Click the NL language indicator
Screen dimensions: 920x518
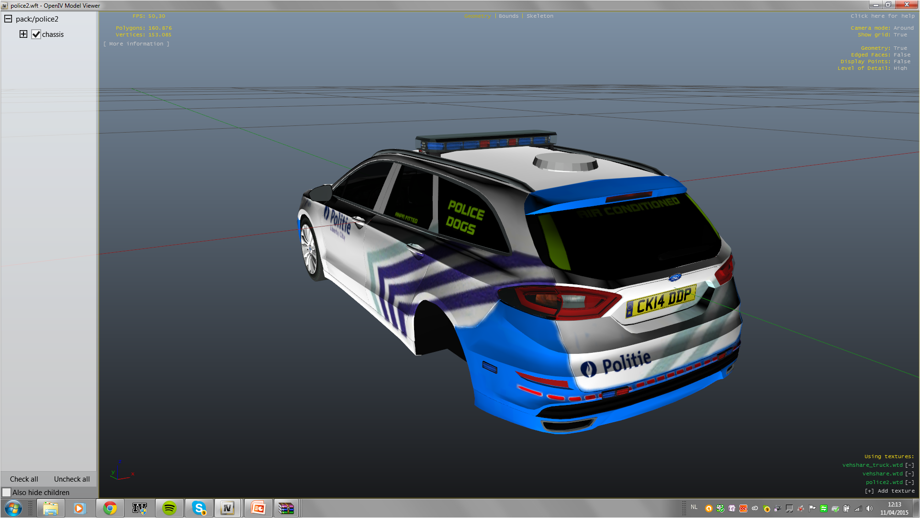pos(694,507)
